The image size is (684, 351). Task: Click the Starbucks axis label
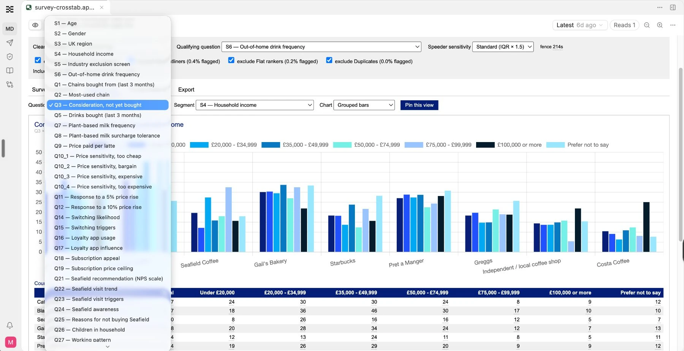click(343, 262)
